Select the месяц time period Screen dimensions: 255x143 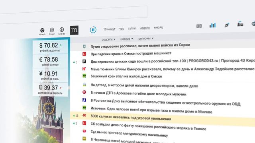[159, 27]
